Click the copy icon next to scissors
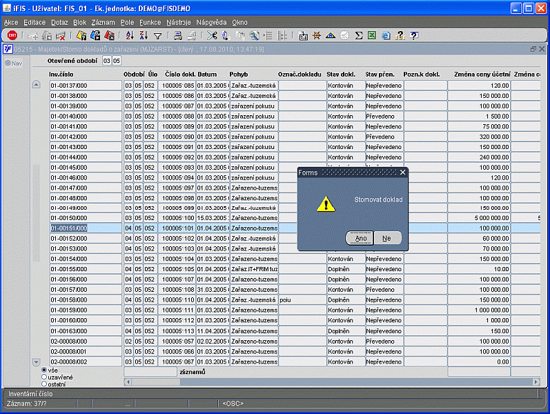The height and width of the screenshot is (414, 550). pyautogui.click(x=226, y=35)
